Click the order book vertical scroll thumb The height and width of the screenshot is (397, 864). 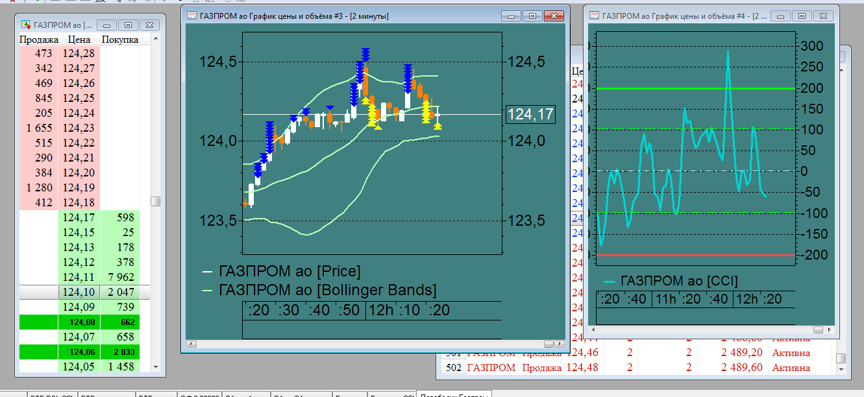(x=155, y=201)
